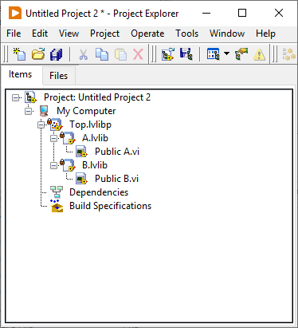Open the Tools menu
Screen dimensions: 298x328
[186, 34]
